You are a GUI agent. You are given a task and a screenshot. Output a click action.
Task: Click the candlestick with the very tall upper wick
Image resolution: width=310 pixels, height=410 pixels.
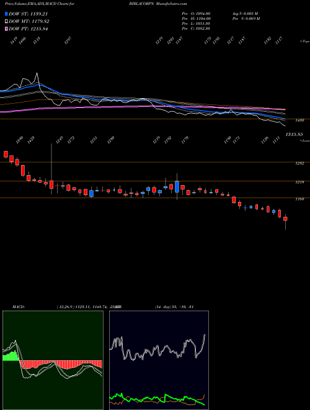51,184
